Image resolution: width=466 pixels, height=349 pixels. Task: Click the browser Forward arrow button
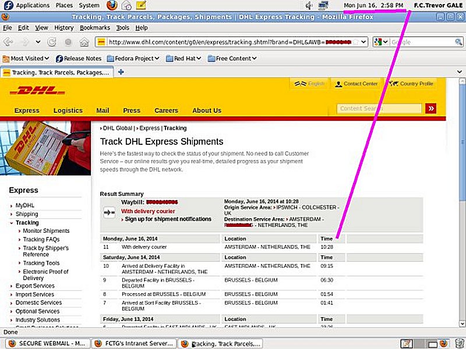(x=25, y=42)
